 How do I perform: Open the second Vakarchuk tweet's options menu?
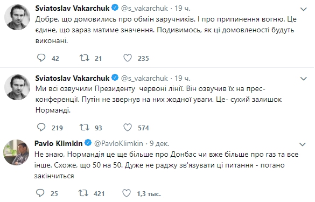(303, 79)
